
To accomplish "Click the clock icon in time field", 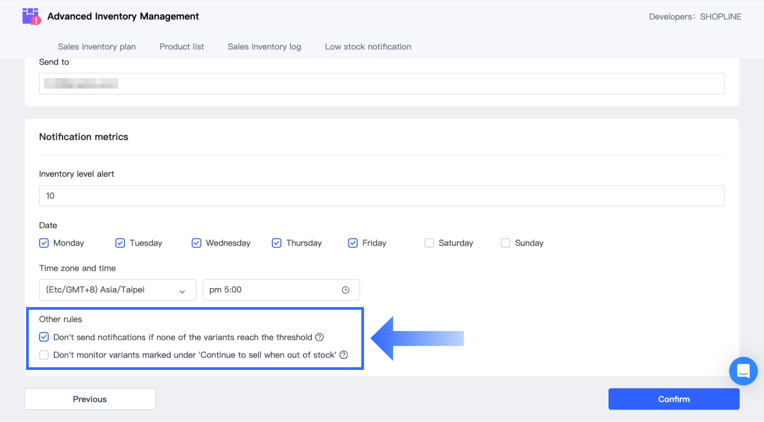I will 345,290.
